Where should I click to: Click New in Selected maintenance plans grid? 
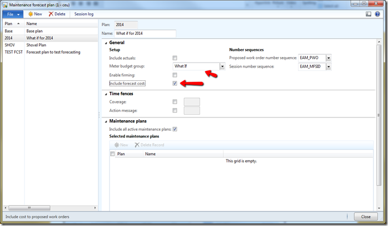pos(121,145)
